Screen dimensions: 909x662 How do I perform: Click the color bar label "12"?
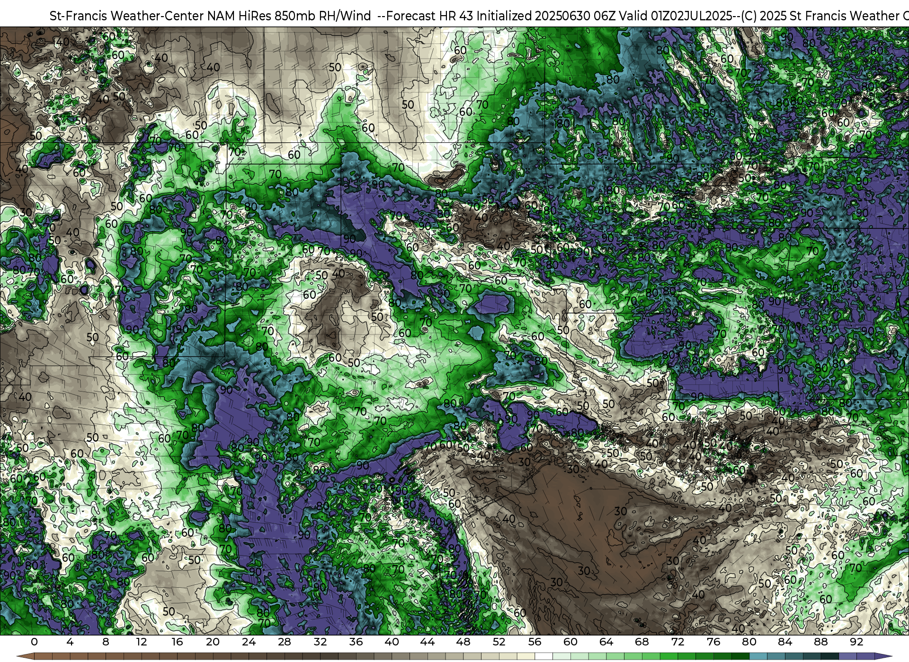pyautogui.click(x=142, y=642)
